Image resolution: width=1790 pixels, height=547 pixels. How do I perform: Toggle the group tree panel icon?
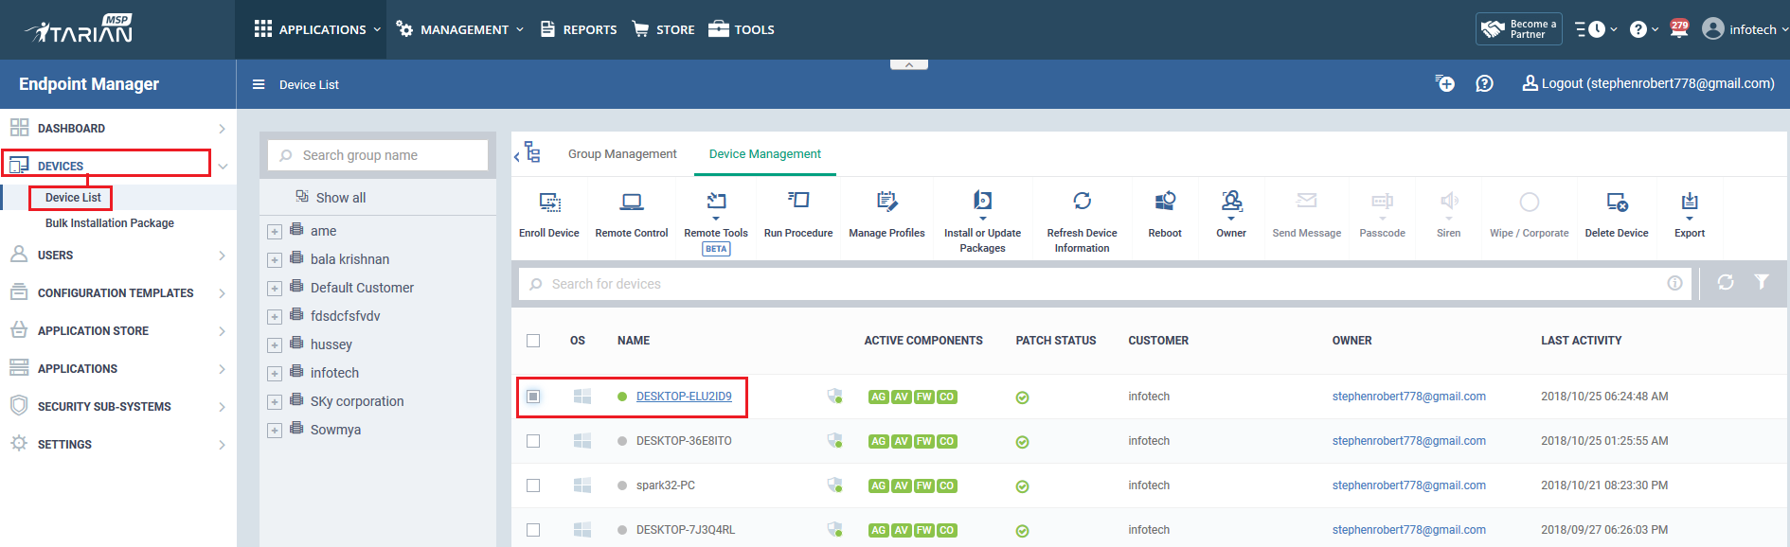pyautogui.click(x=532, y=152)
